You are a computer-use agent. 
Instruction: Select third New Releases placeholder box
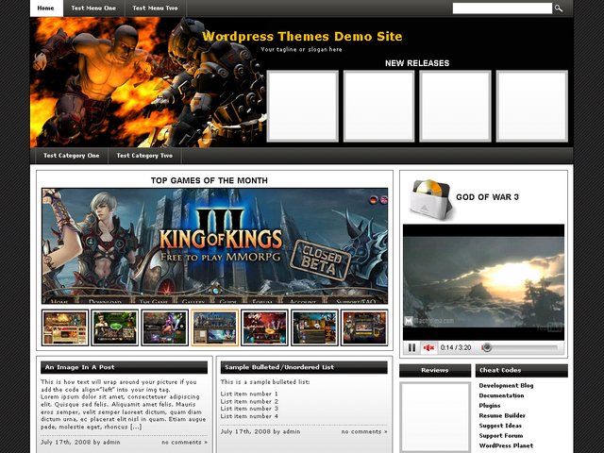tap(455, 106)
